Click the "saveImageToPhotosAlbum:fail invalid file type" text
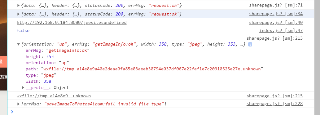The image size is (320, 115). tap(104, 104)
